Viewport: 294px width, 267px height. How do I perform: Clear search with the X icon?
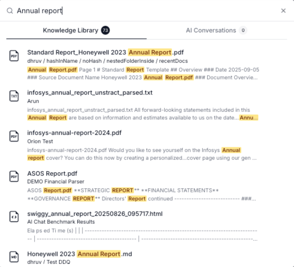(283, 11)
